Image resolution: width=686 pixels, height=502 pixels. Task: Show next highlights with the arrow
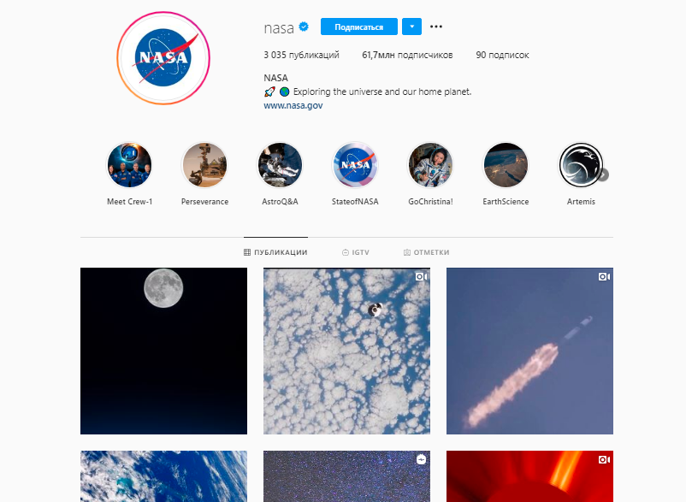click(603, 175)
